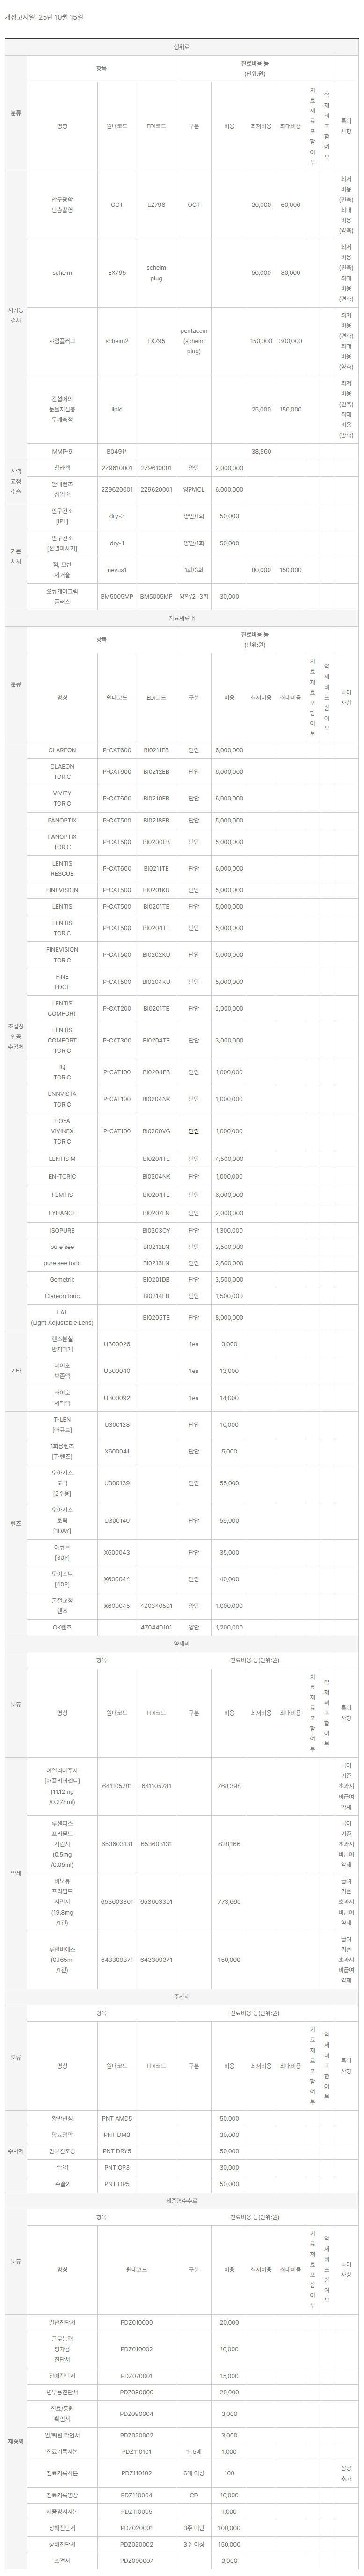
Task: Click the EX795 code for scheim
Action: 117,273
